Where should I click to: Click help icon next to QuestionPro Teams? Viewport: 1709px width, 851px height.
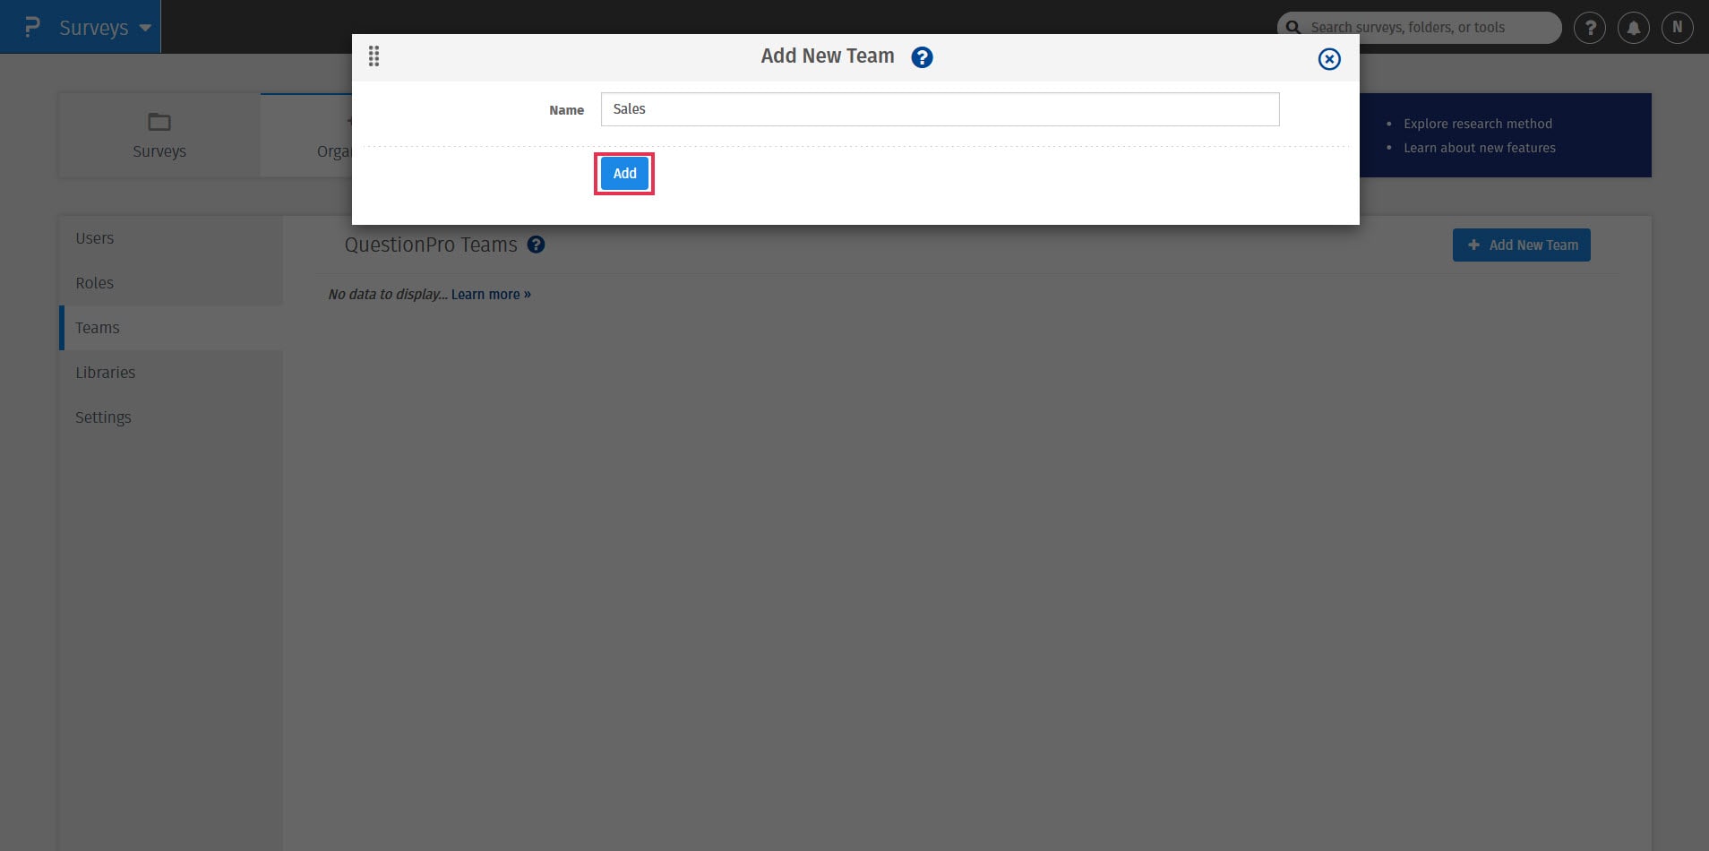(x=536, y=245)
